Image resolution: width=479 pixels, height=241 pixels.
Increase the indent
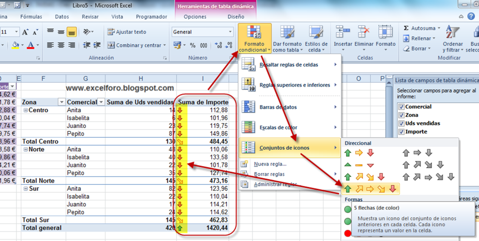tap(97, 45)
